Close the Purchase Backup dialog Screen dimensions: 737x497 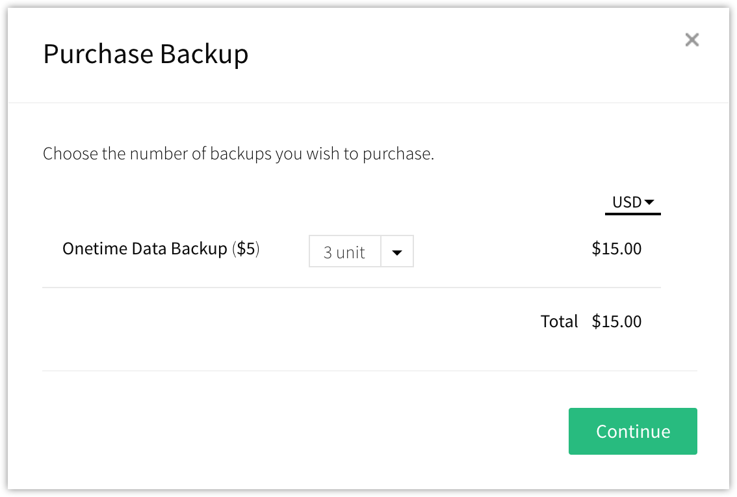click(x=692, y=40)
